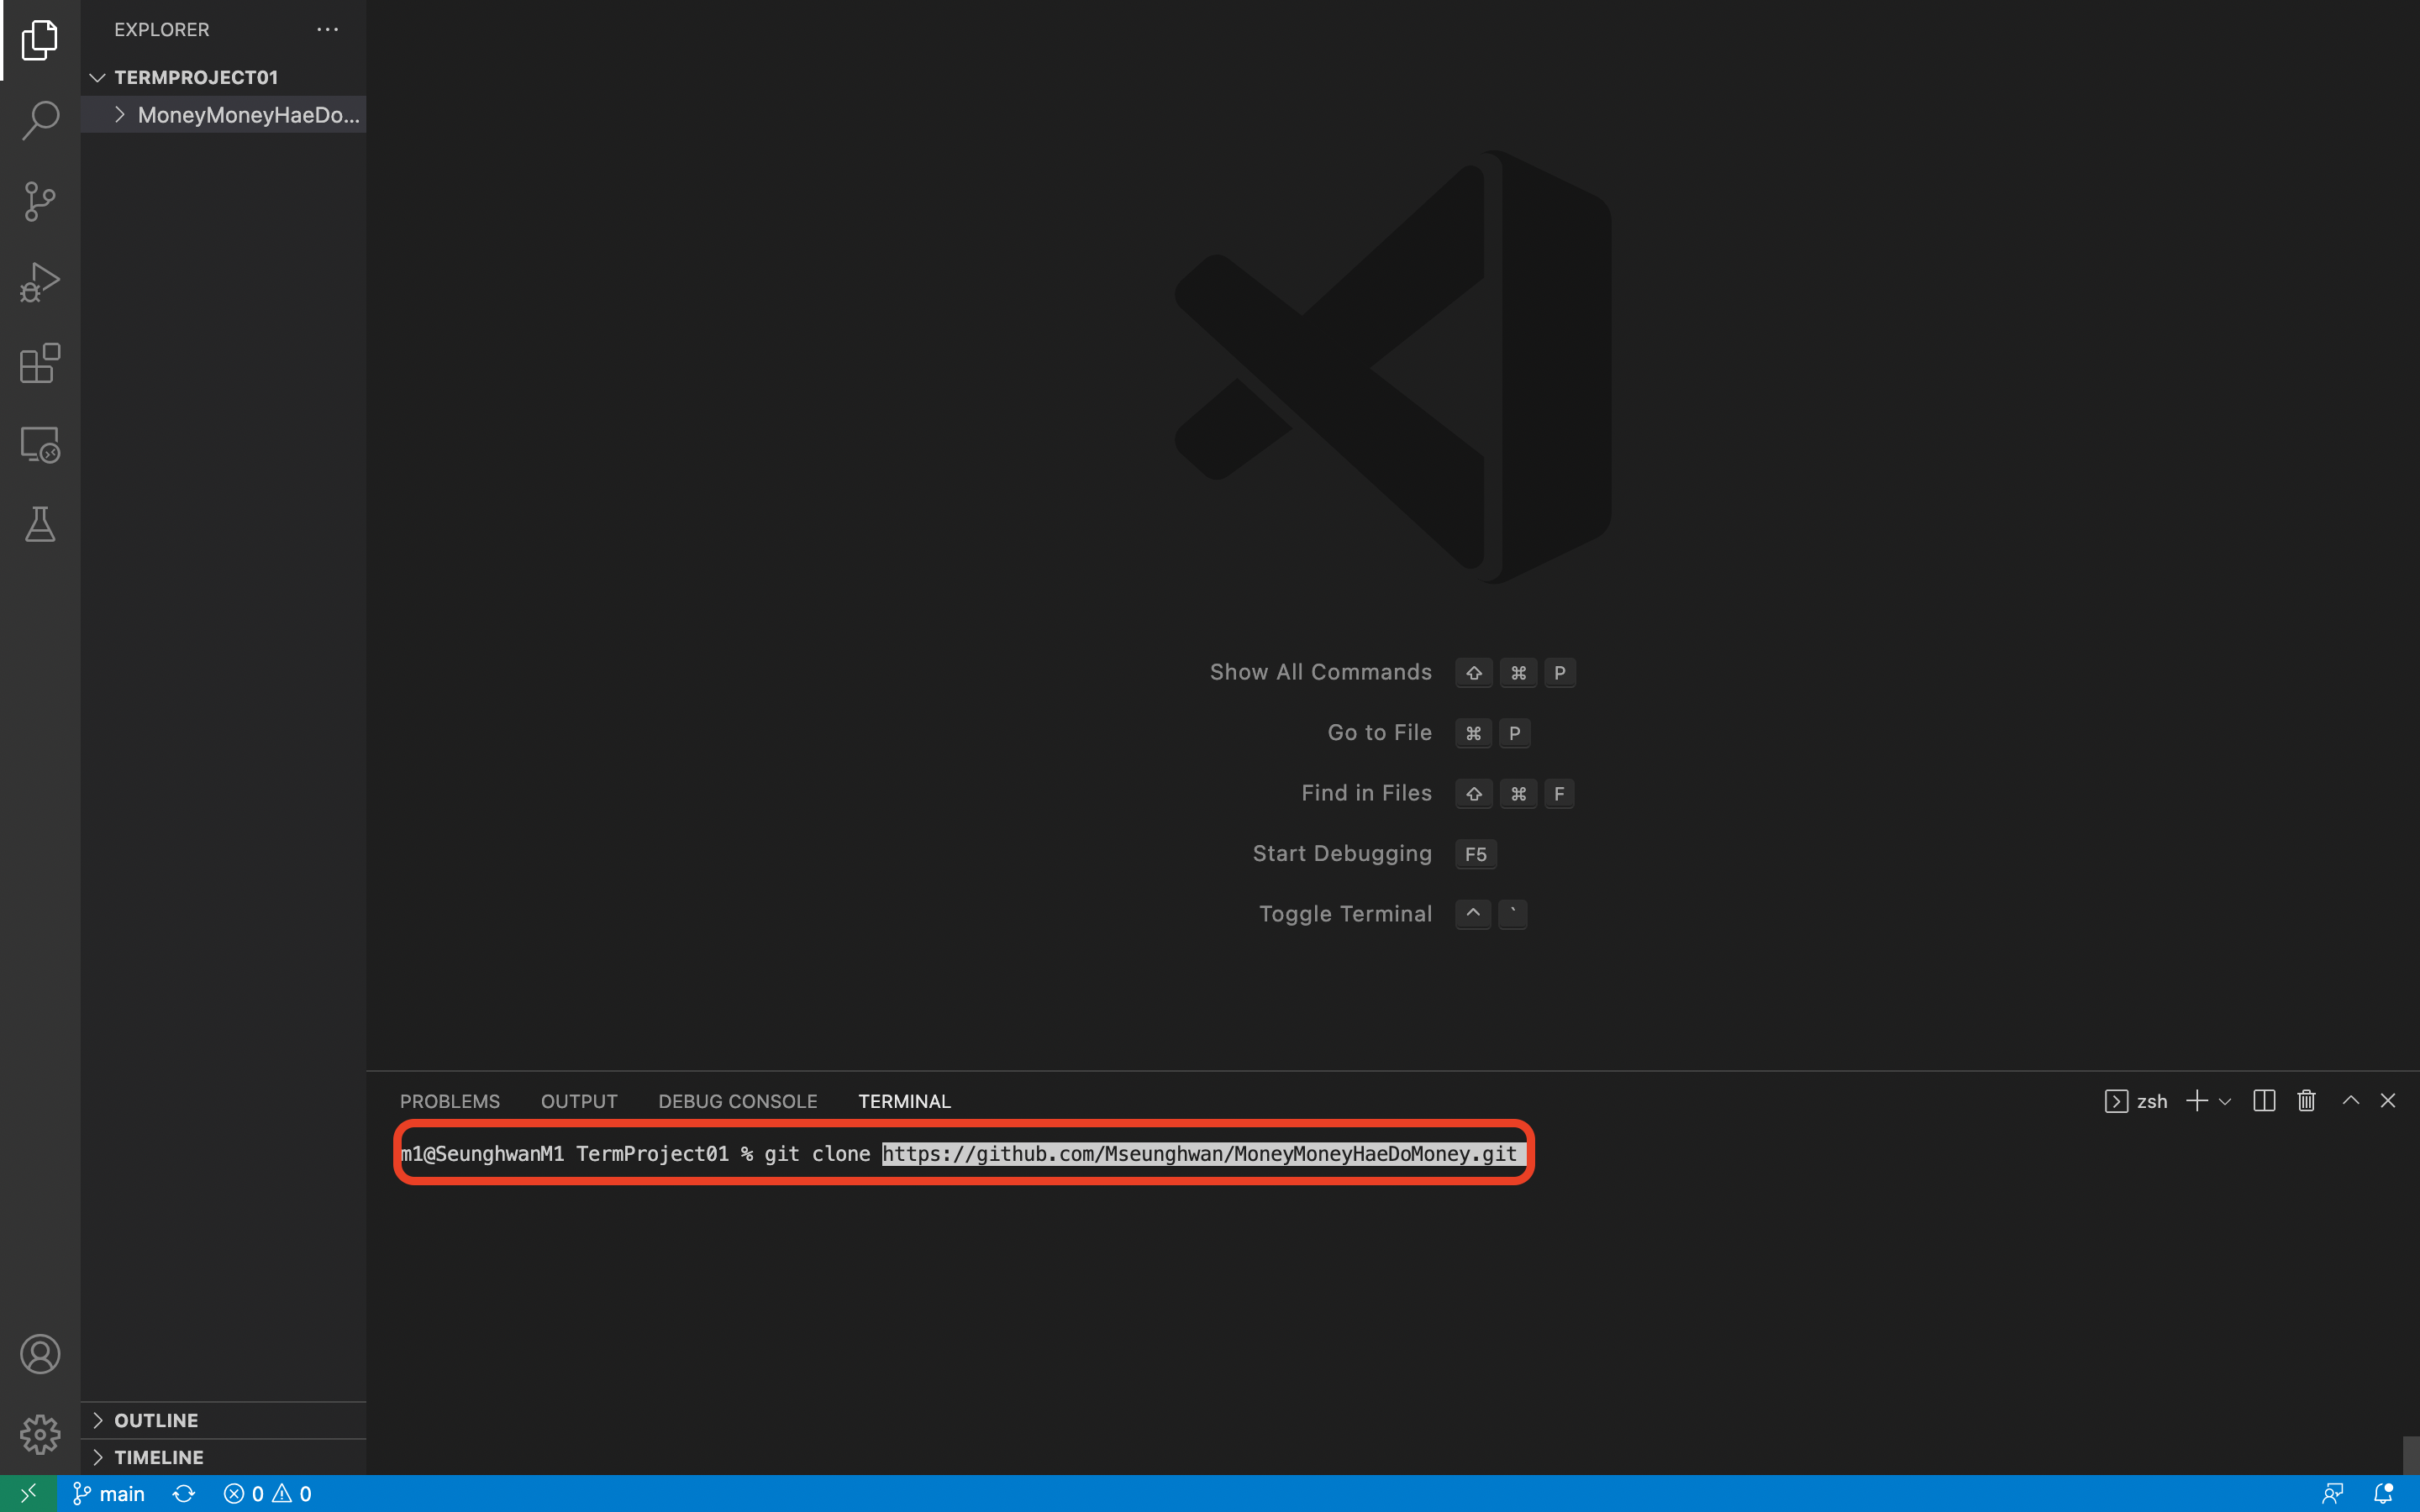The image size is (2420, 1512).
Task: Close the terminal panel
Action: (x=2388, y=1100)
